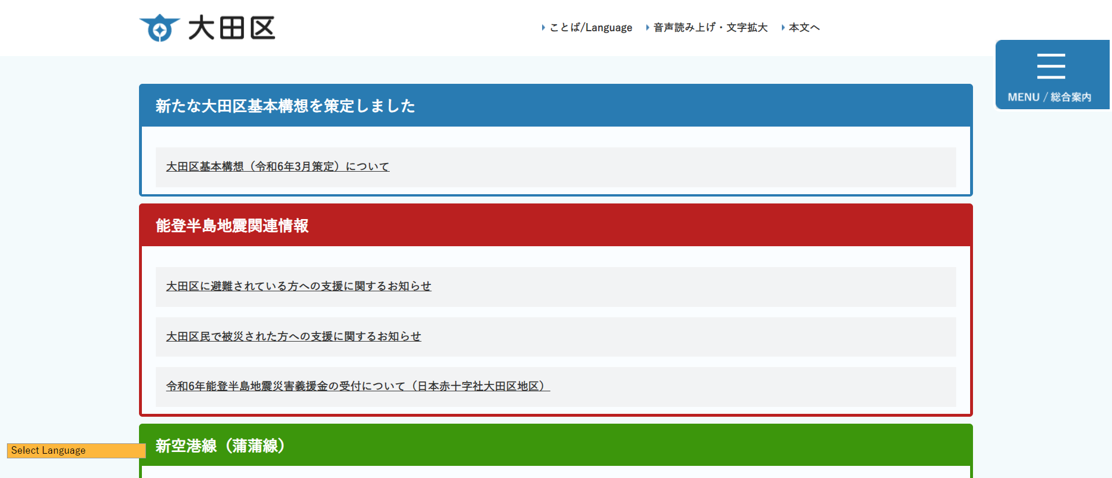This screenshot has height=478, width=1112.
Task: Open 音声読み上げ・文字拡大 link
Action: (710, 27)
